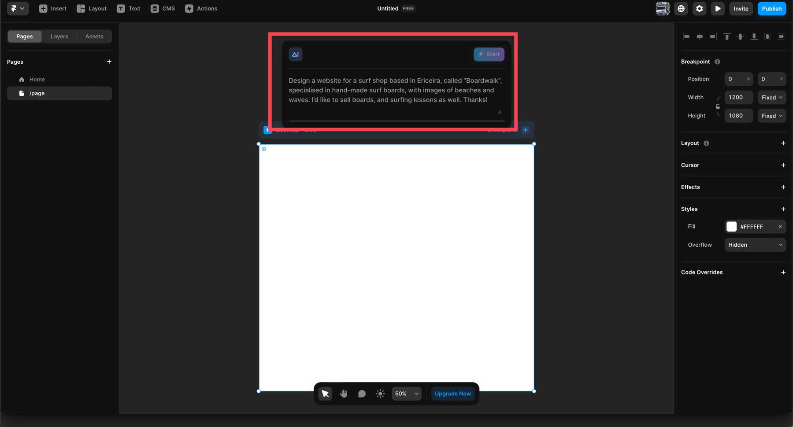Viewport: 793px width, 427px height.
Task: Open the globe localization icon
Action: click(x=681, y=8)
